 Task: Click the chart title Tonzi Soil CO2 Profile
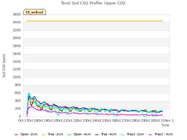pos(93,3)
